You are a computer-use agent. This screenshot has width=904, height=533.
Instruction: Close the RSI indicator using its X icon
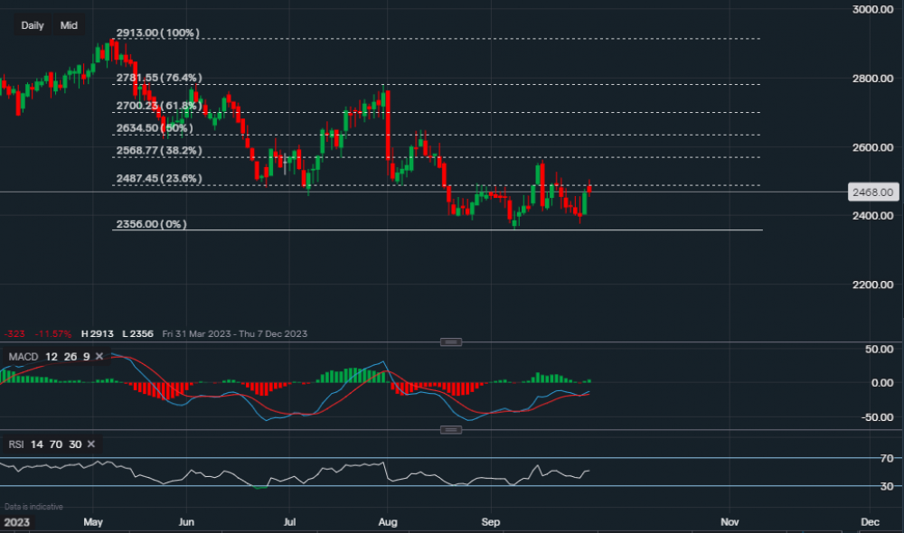point(92,444)
